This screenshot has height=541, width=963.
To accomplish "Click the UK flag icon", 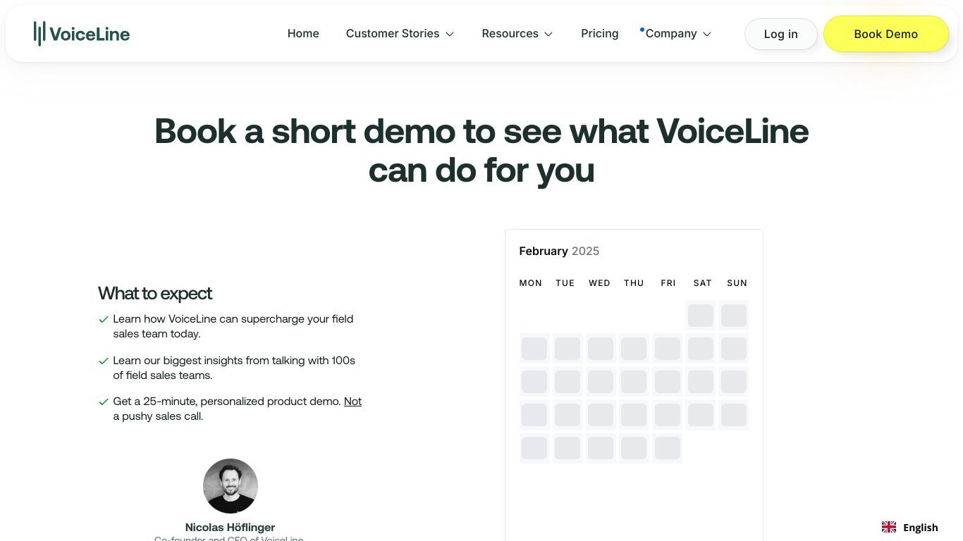I will 889,527.
